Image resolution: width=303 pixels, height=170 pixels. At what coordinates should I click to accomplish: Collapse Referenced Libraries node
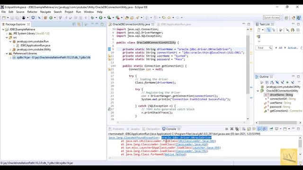[7, 53]
